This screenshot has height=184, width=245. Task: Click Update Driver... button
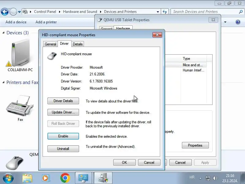click(63, 112)
